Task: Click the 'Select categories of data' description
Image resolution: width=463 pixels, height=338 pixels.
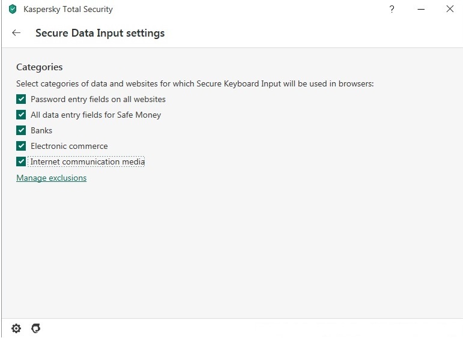Action: coord(195,84)
